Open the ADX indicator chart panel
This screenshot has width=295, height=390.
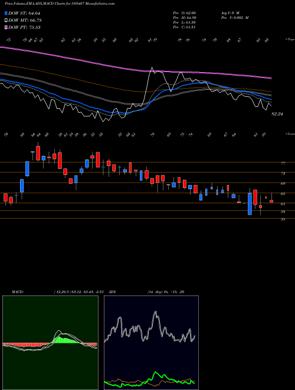point(151,343)
